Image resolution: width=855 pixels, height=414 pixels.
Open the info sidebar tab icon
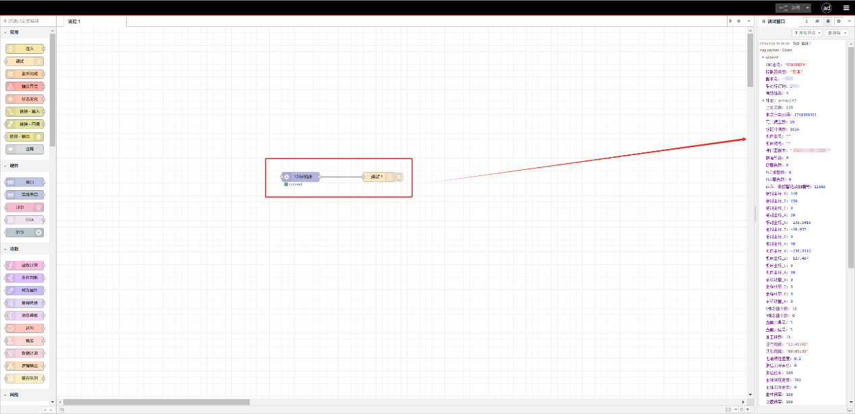point(807,21)
